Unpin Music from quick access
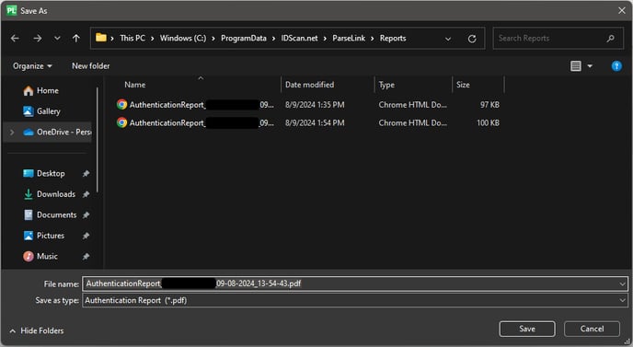The height and width of the screenshot is (347, 633). (x=86, y=256)
